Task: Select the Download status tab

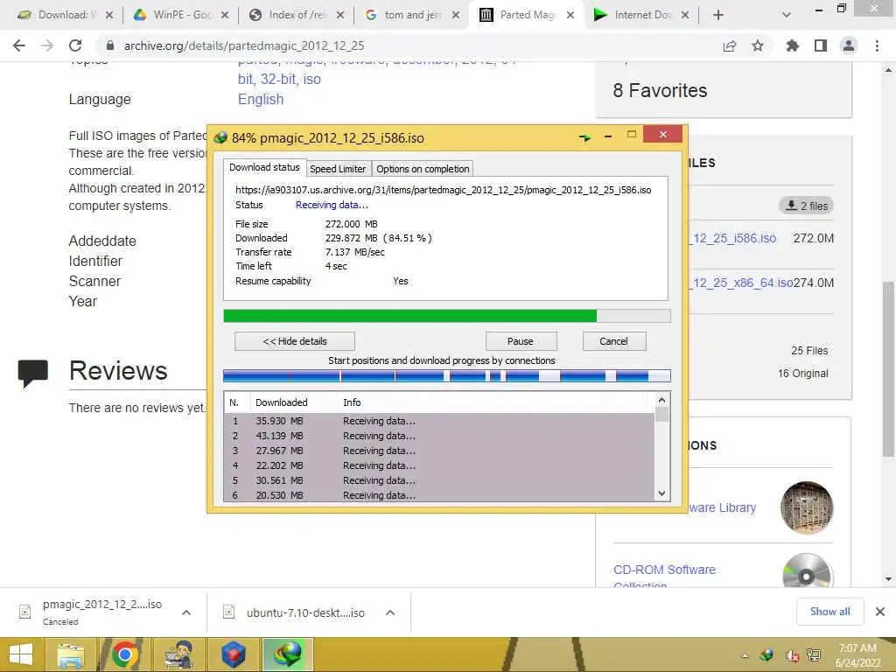Action: (264, 167)
